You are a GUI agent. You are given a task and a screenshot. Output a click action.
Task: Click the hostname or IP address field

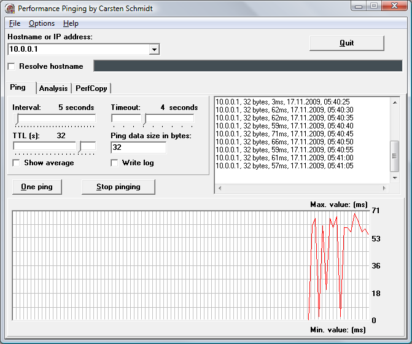(79, 49)
